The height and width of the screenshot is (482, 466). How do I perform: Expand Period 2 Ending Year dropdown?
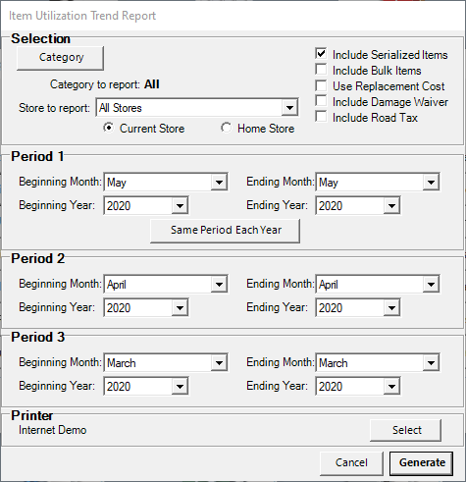point(358,307)
